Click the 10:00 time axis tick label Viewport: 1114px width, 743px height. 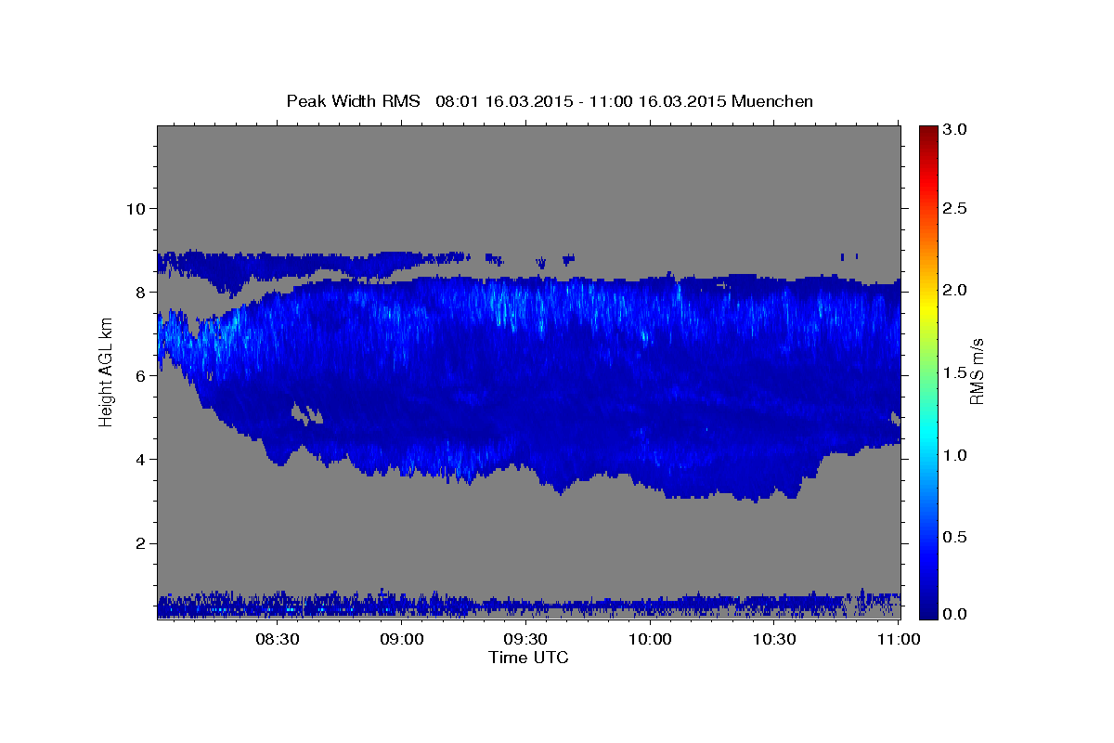pos(651,640)
